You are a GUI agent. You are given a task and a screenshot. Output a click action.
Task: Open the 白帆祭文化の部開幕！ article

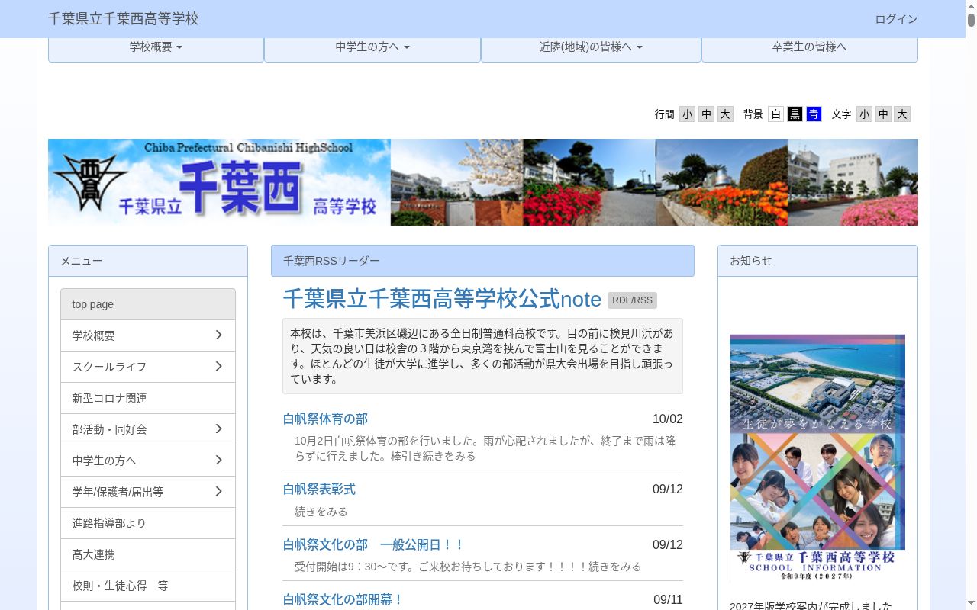tap(343, 599)
